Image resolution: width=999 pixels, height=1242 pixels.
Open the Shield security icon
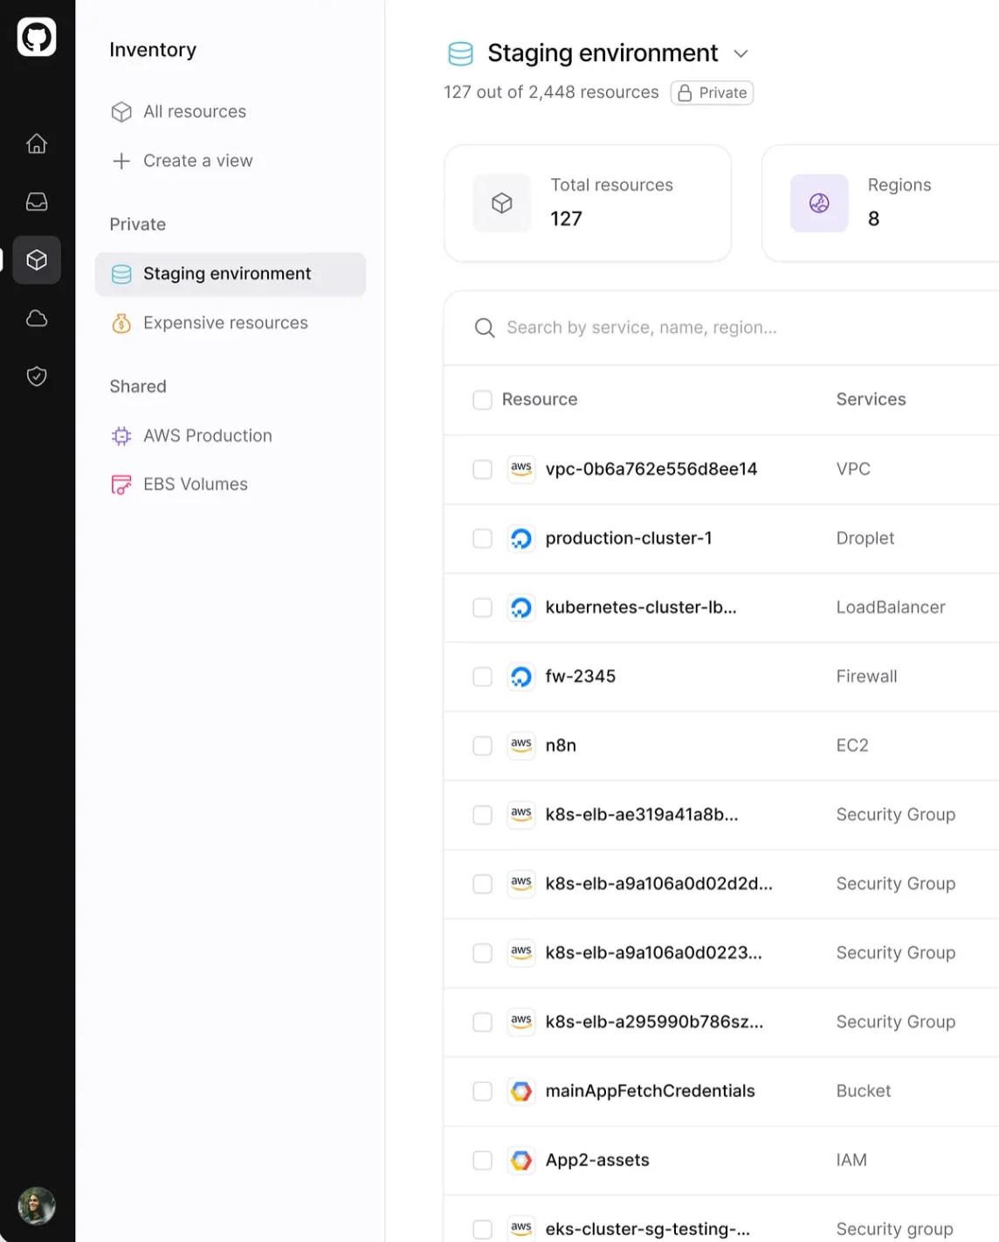pos(37,376)
